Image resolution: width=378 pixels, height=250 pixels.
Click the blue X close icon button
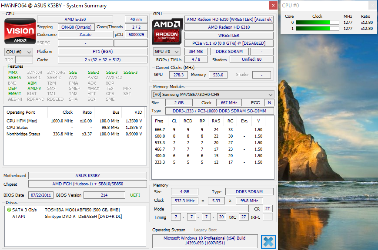pos(268,242)
